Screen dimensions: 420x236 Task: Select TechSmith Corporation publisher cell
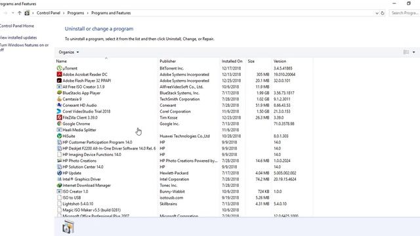[179, 99]
